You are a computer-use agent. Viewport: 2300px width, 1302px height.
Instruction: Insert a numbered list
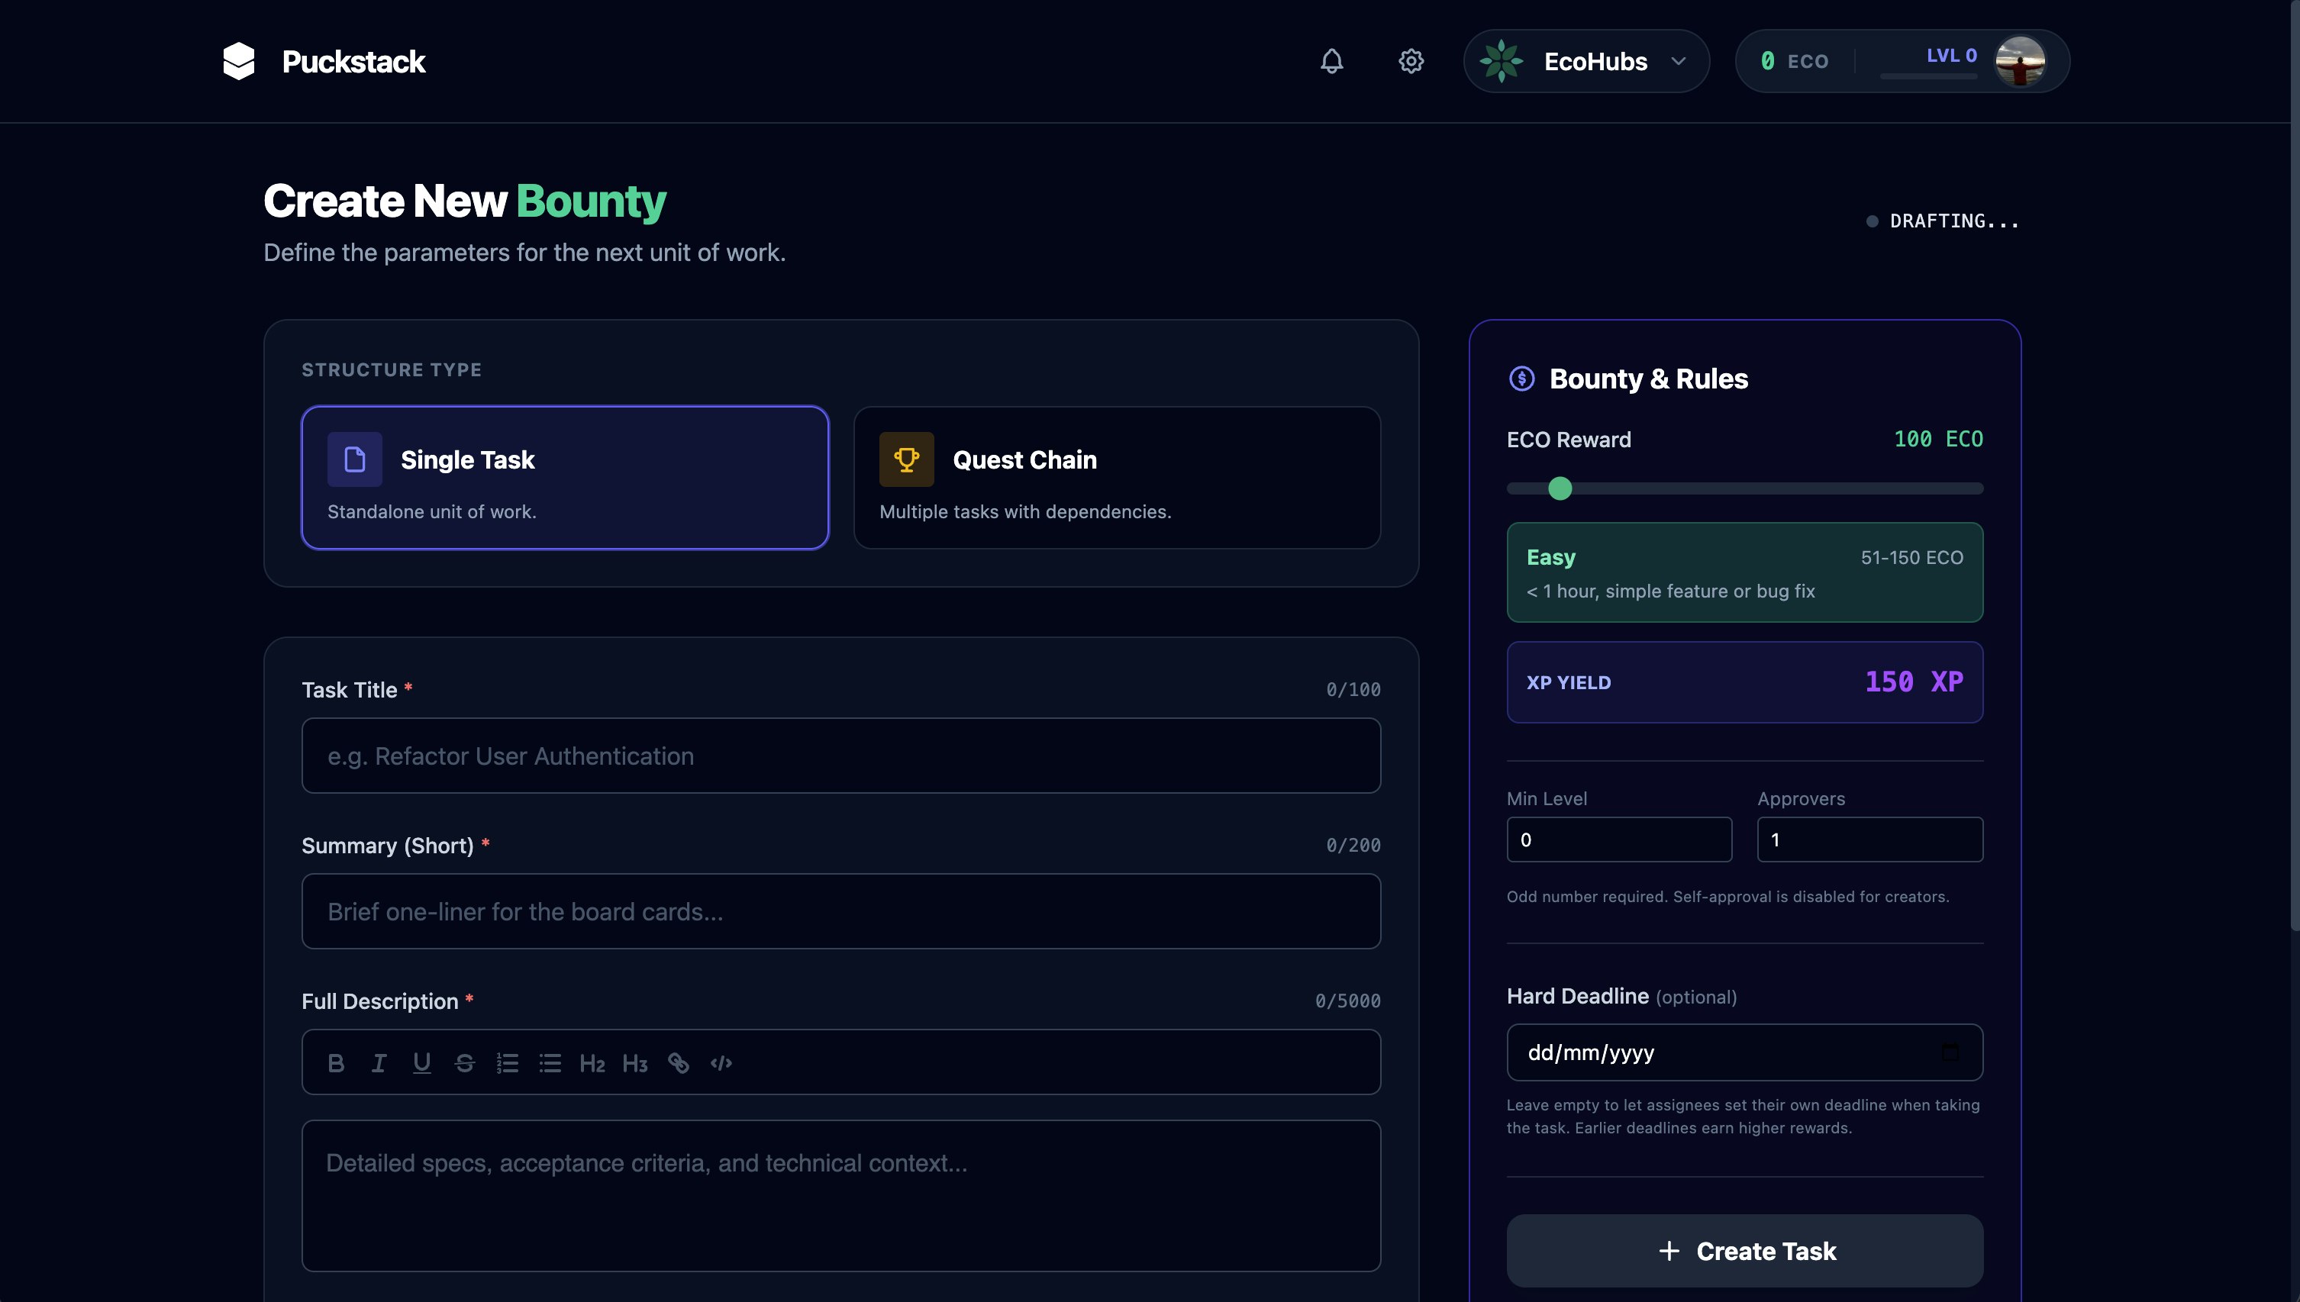507,1063
